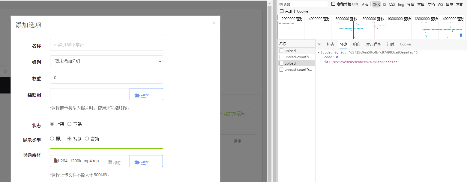This screenshot has width=467, height=182.
Task: Open the 标头 tab
Action: pyautogui.click(x=330, y=44)
